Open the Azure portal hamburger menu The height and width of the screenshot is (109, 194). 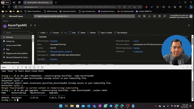click(3, 16)
